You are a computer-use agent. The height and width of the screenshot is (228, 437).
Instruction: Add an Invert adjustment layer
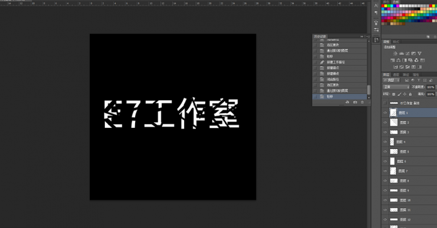coord(395,67)
